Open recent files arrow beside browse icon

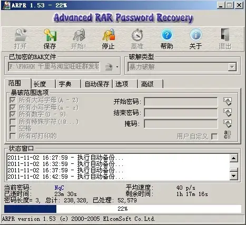(117, 67)
